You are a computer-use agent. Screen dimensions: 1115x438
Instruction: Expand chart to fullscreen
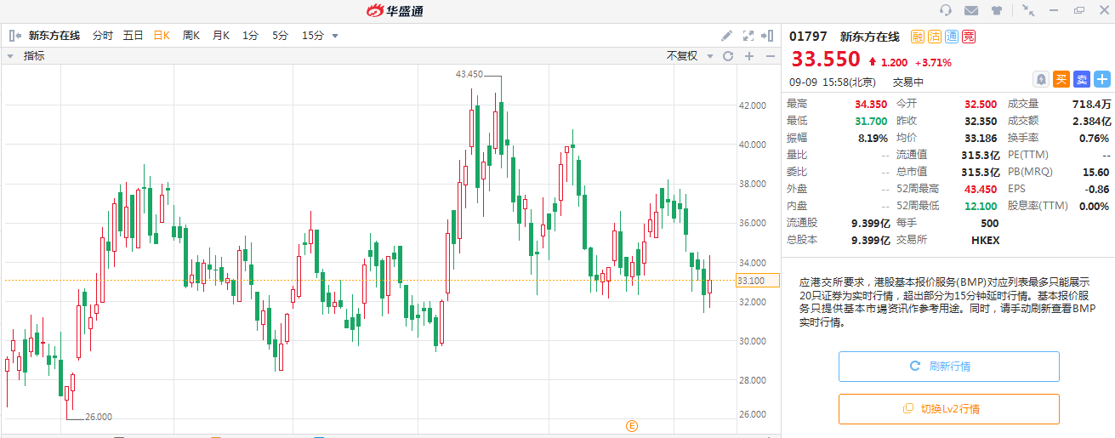748,36
